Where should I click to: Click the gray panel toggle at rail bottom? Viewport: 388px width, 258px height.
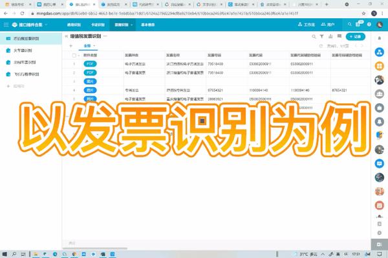[380, 244]
